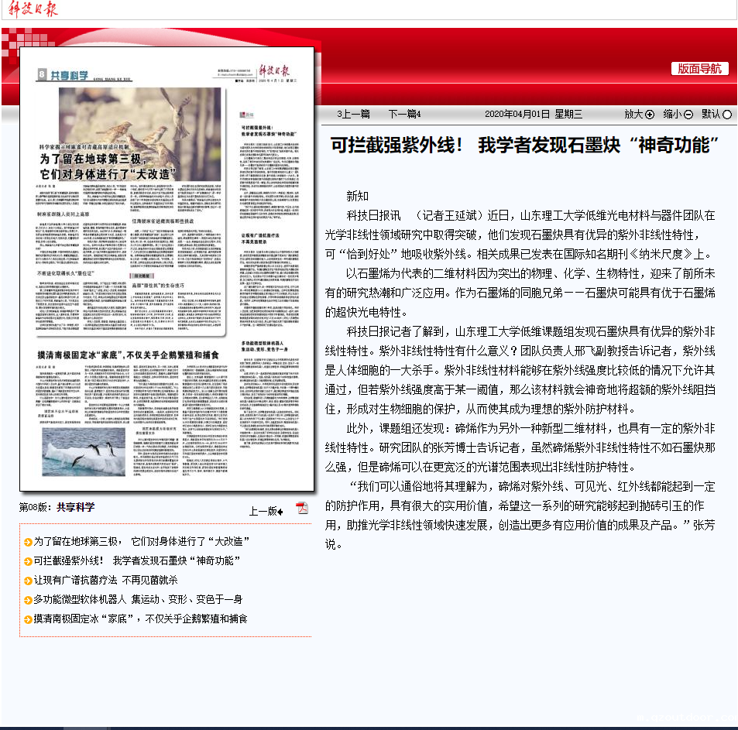Click the orange arrow bullet beside 多功能微型软体机器人
Viewport: 738px width, 730px height.
(x=28, y=600)
